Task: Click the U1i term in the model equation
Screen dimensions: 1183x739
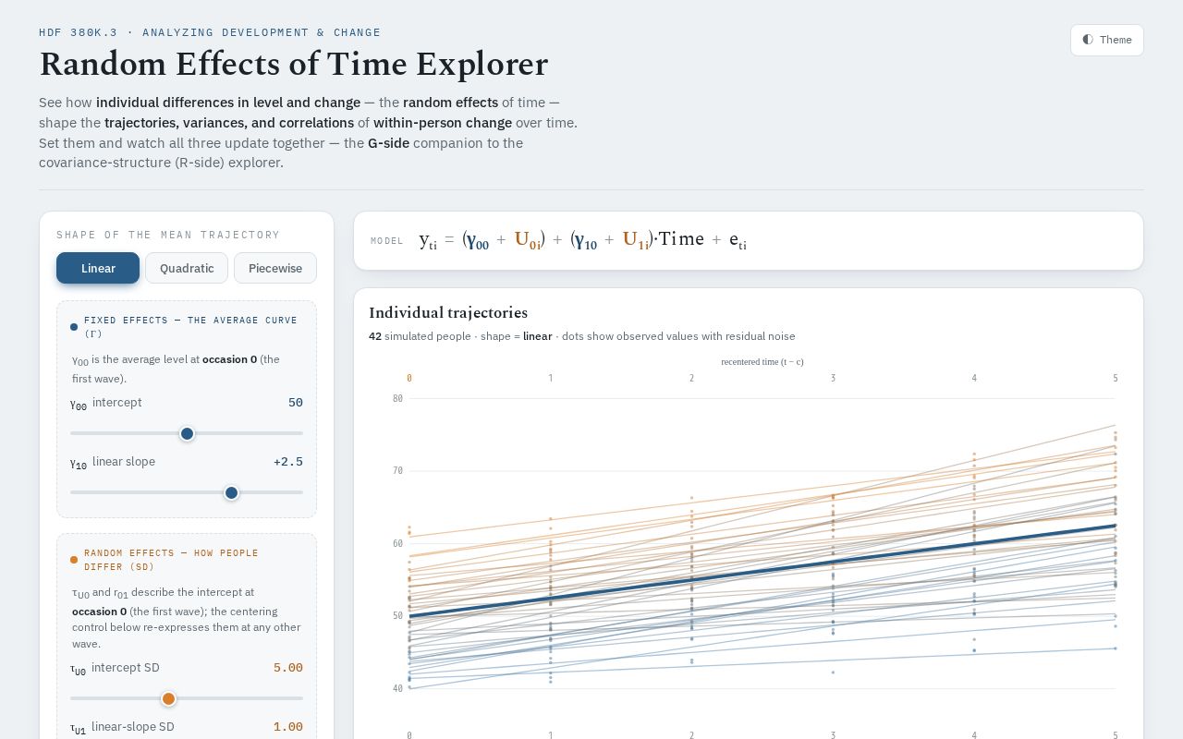Action: click(636, 240)
